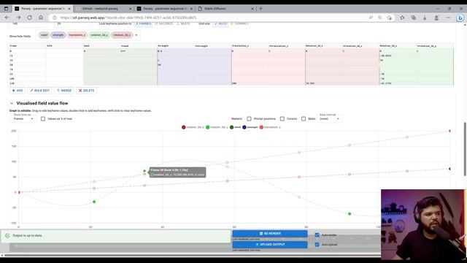Toggle the rotation_3d_y field chip
The height and width of the screenshot is (263, 467).
pyautogui.click(x=99, y=35)
